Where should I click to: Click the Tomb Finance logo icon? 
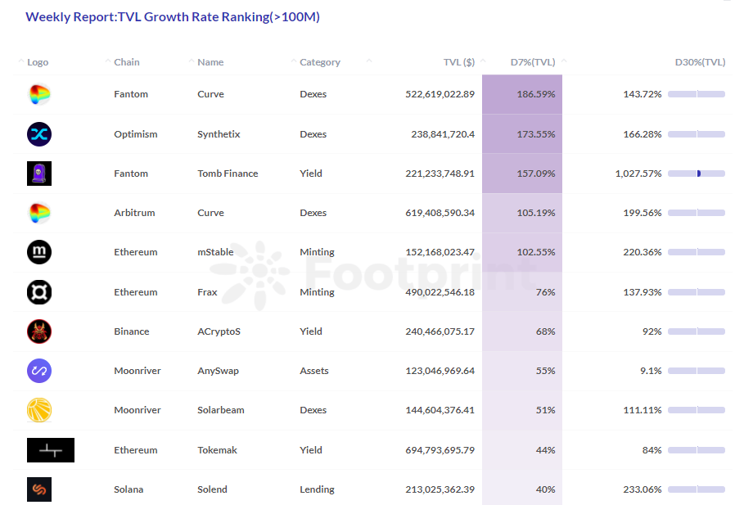tap(39, 174)
